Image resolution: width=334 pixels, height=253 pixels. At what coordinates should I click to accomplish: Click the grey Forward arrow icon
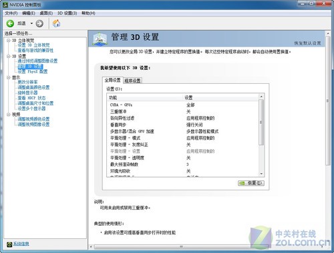pyautogui.click(x=39, y=23)
